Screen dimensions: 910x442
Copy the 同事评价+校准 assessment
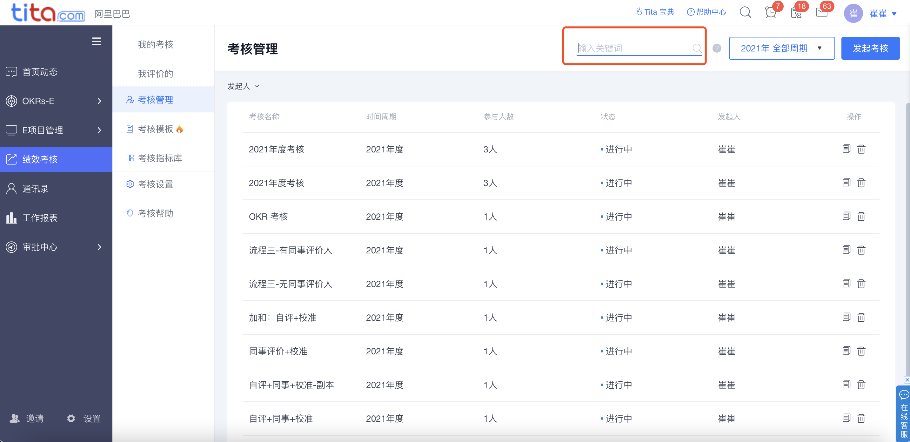(x=846, y=351)
